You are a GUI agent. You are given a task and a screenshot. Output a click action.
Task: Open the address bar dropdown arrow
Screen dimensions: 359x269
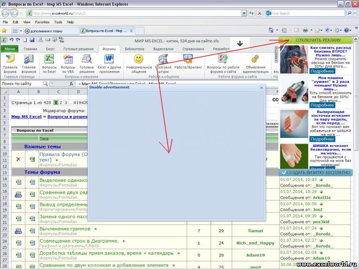tap(244, 13)
